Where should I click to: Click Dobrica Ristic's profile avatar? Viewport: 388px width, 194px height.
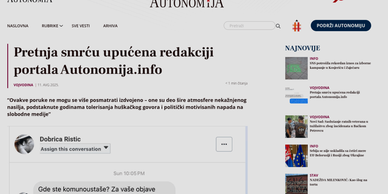pyautogui.click(x=24, y=144)
